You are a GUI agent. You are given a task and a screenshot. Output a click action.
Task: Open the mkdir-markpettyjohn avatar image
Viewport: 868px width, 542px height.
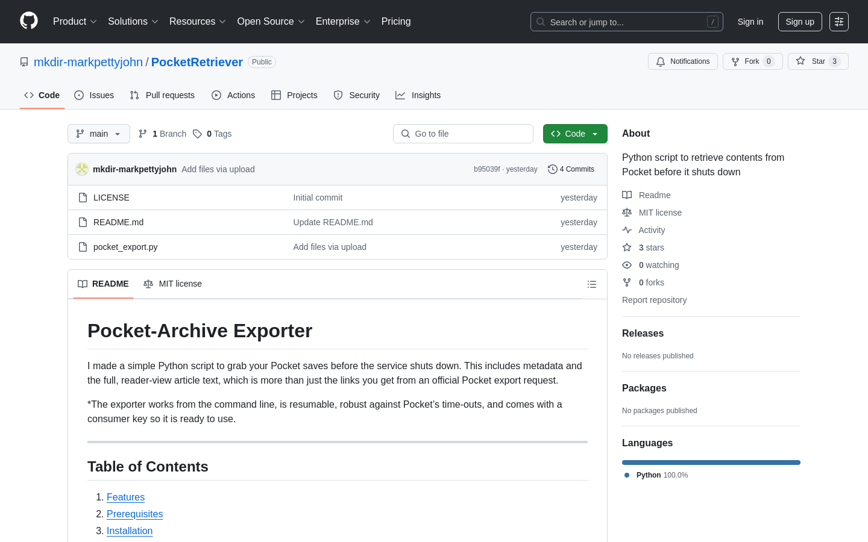point(82,169)
